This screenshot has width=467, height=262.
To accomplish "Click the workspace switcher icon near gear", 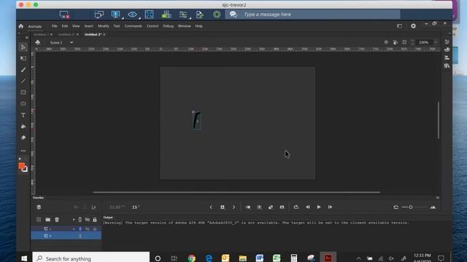I will pos(399,26).
